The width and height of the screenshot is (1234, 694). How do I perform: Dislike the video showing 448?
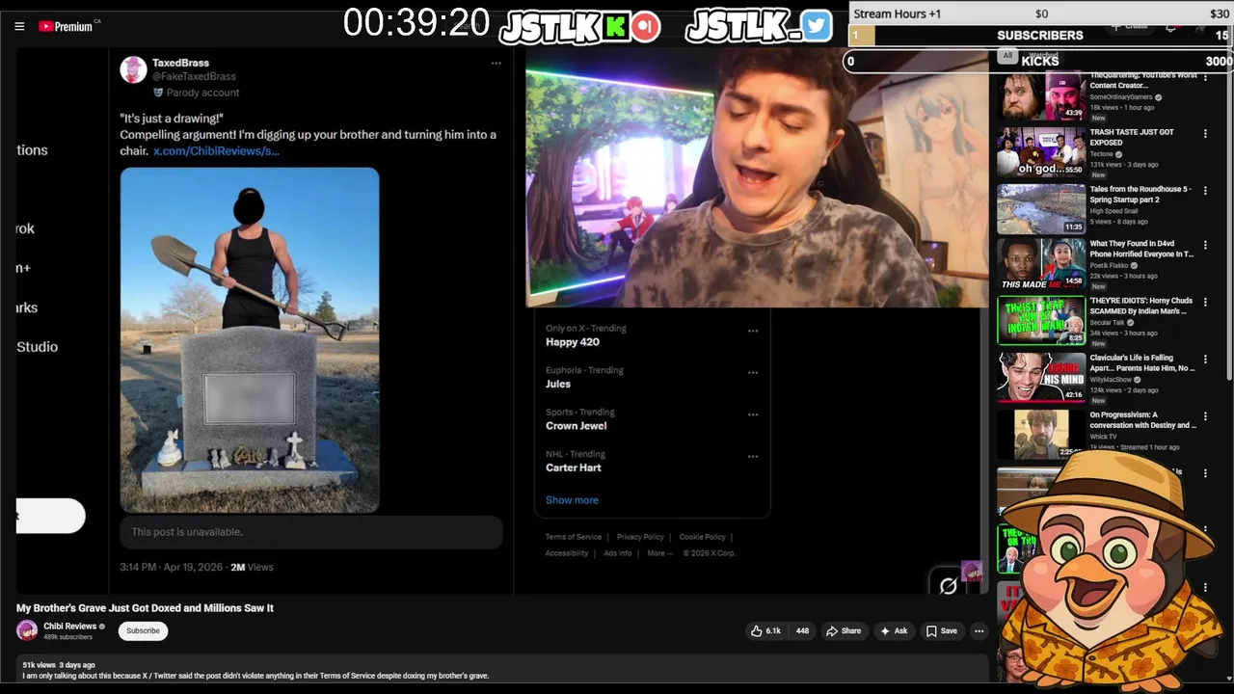[x=801, y=631]
